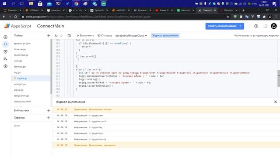This screenshot has height=157, width=280.
Task: Open the browser Extensions puzzle icon
Action: click(x=264, y=17)
